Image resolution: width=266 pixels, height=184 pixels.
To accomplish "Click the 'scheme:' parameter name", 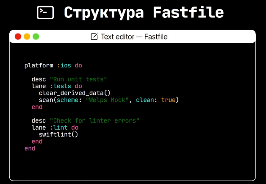I will click(69, 100).
